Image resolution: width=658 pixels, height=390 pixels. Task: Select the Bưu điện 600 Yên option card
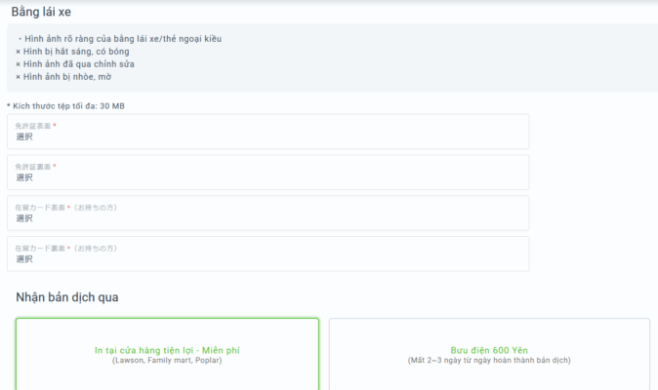489,354
